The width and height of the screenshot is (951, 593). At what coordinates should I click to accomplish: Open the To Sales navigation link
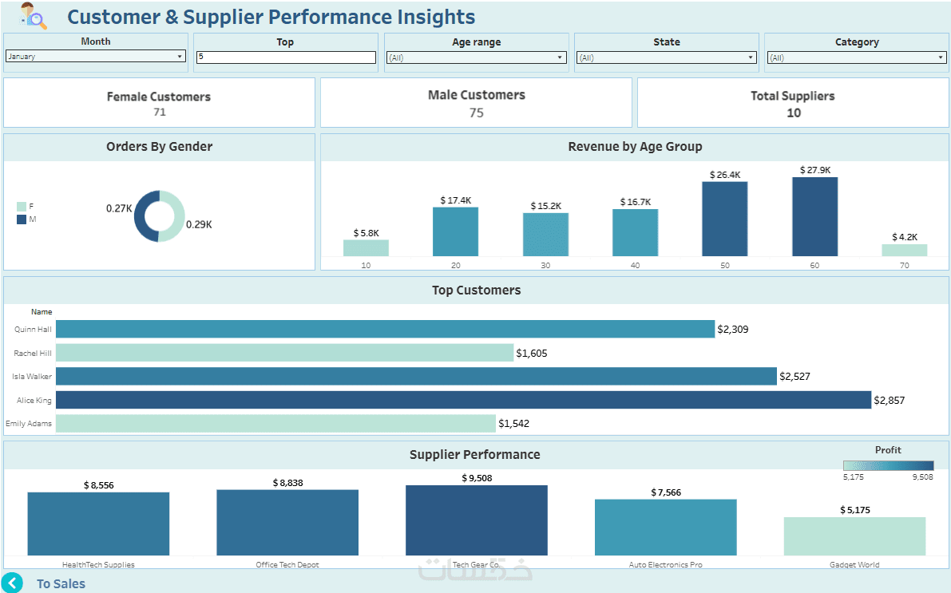click(x=61, y=583)
